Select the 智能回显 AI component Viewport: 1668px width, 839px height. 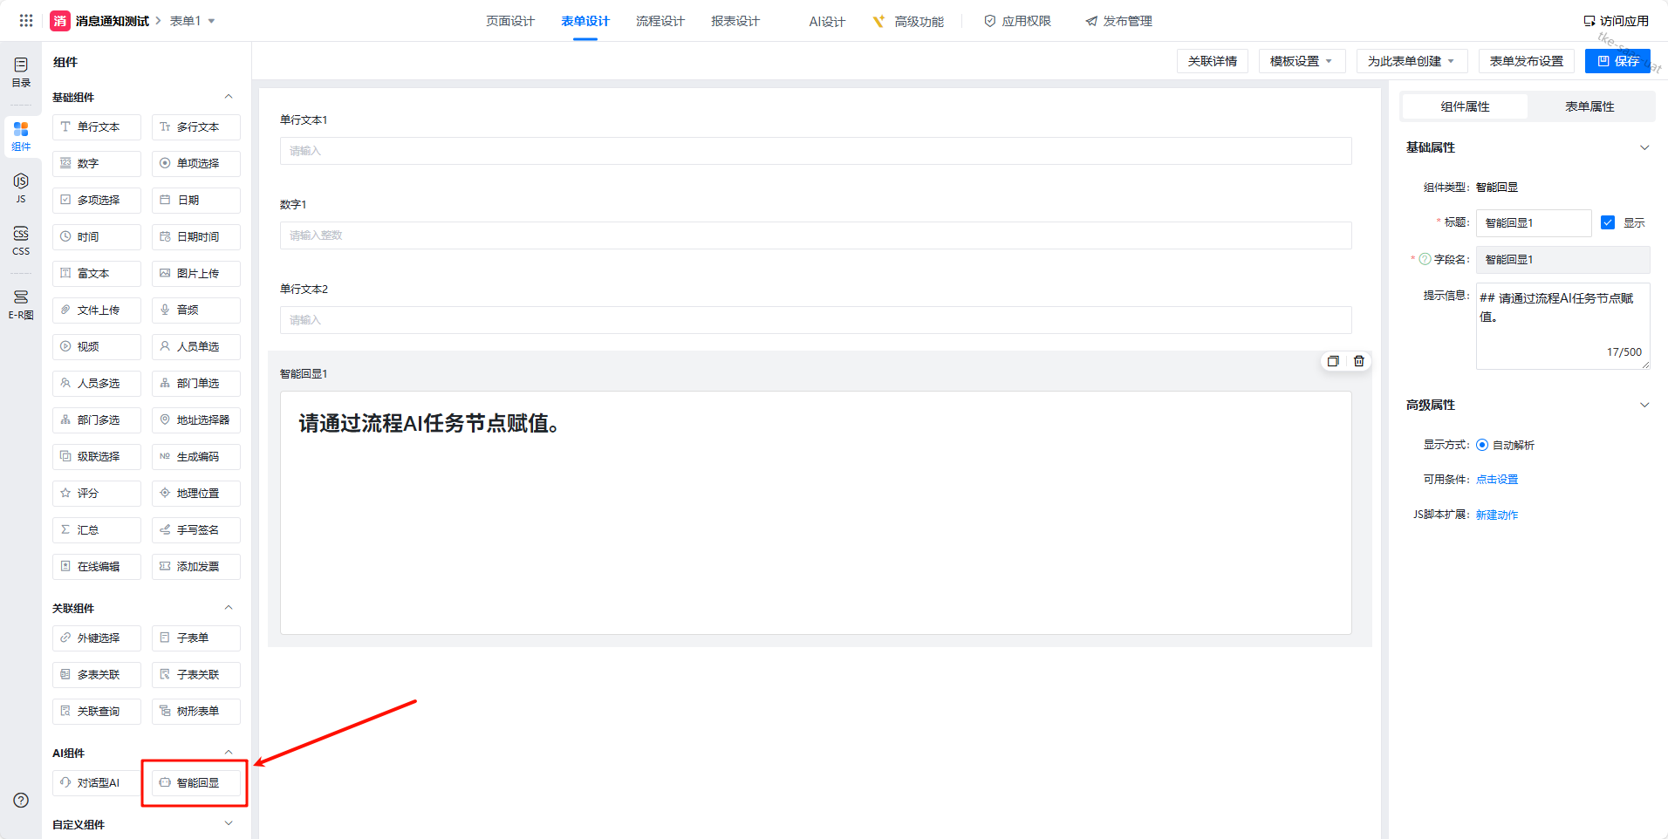196,782
